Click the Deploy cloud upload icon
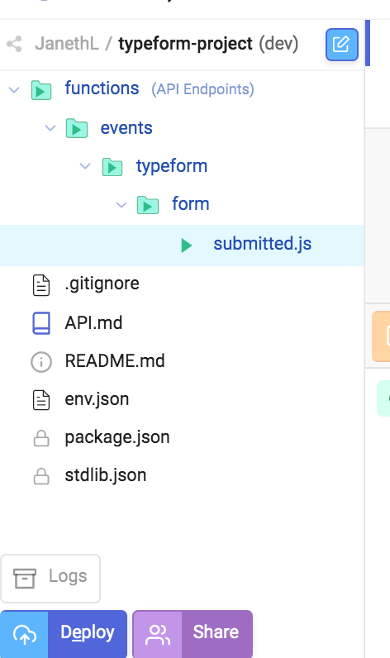The image size is (390, 658). [24, 635]
